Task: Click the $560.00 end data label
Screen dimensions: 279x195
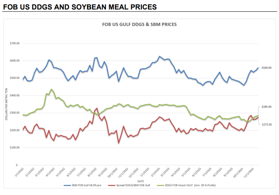Action: pyautogui.click(x=266, y=68)
